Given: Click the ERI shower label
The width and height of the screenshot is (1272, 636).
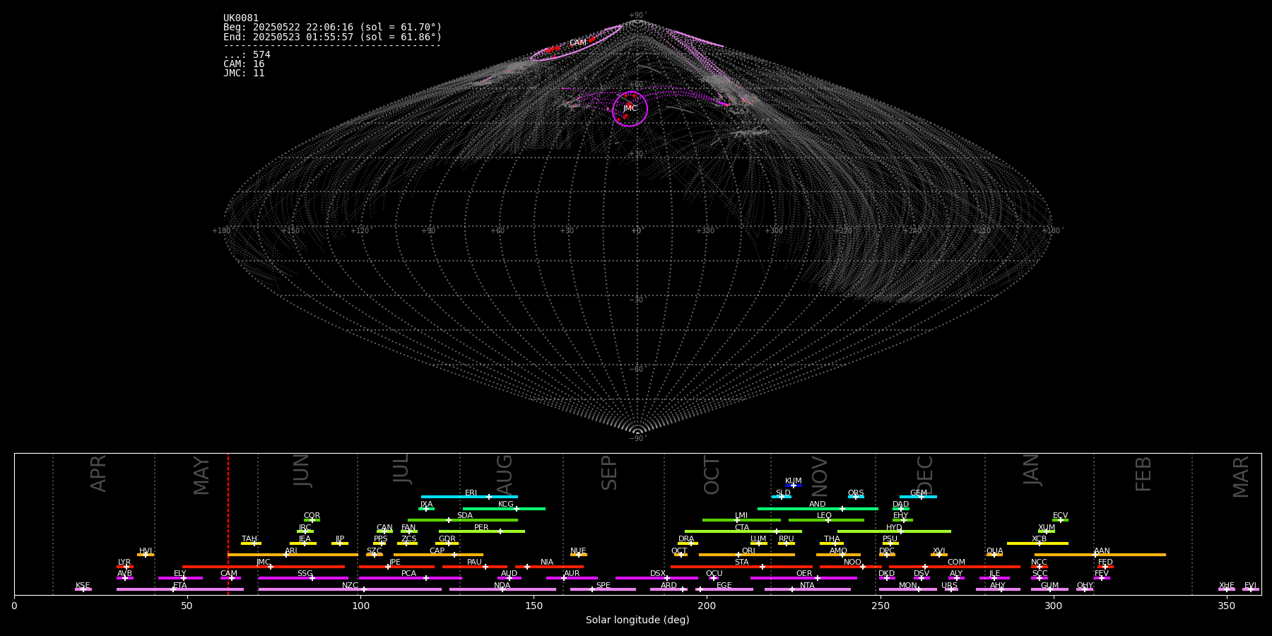Looking at the screenshot, I should pyautogui.click(x=471, y=493).
